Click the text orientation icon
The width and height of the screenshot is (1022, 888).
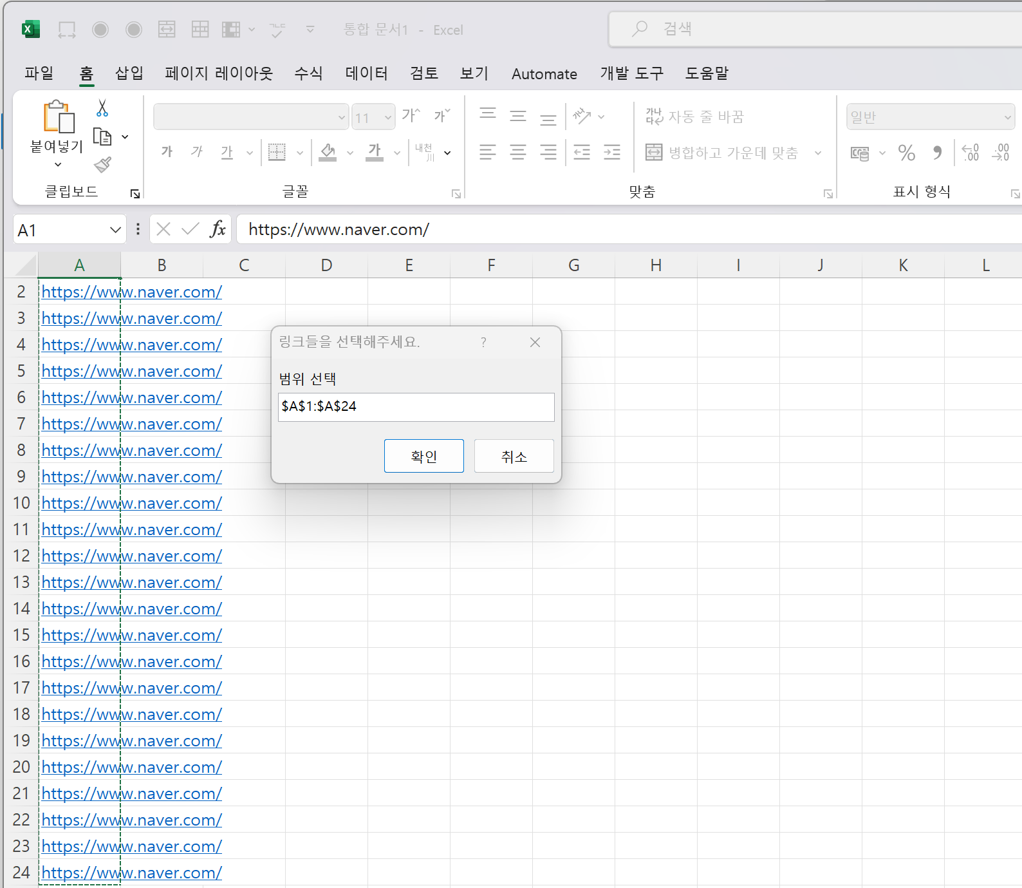pos(582,116)
